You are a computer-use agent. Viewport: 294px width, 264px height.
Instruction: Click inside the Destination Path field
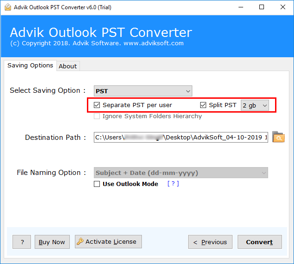(x=181, y=137)
